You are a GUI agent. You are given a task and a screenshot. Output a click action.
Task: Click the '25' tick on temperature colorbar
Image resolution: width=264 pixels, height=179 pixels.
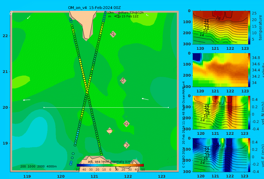click(254, 13)
